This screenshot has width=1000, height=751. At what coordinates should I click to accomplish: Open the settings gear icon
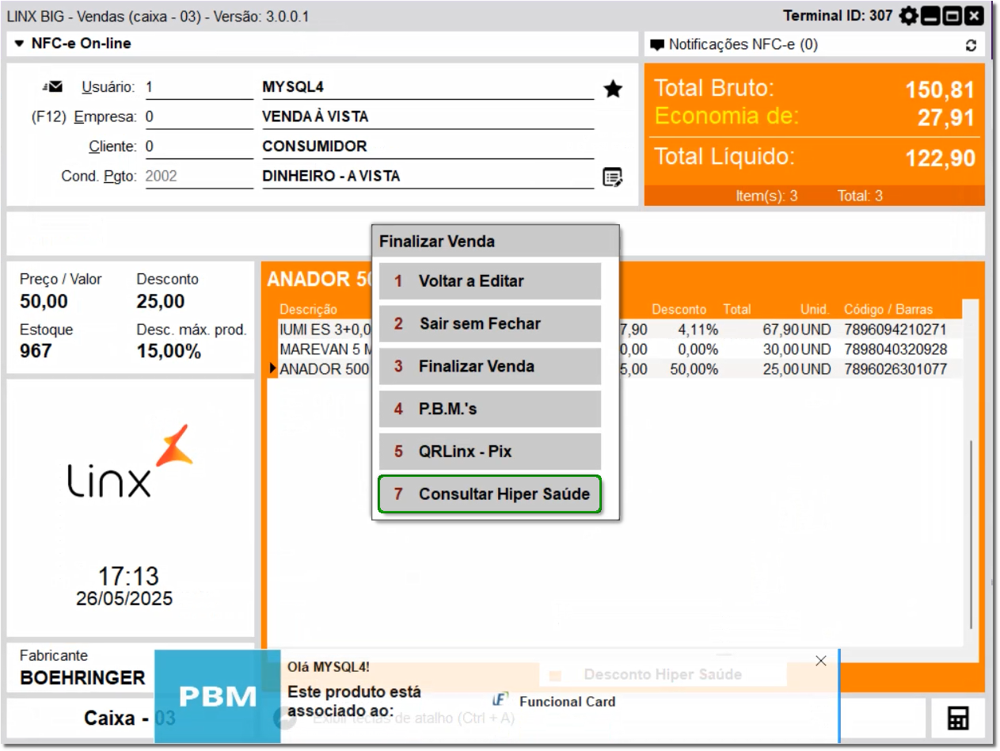click(908, 16)
